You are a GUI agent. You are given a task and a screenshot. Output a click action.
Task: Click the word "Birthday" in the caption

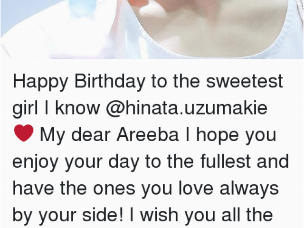(110, 82)
